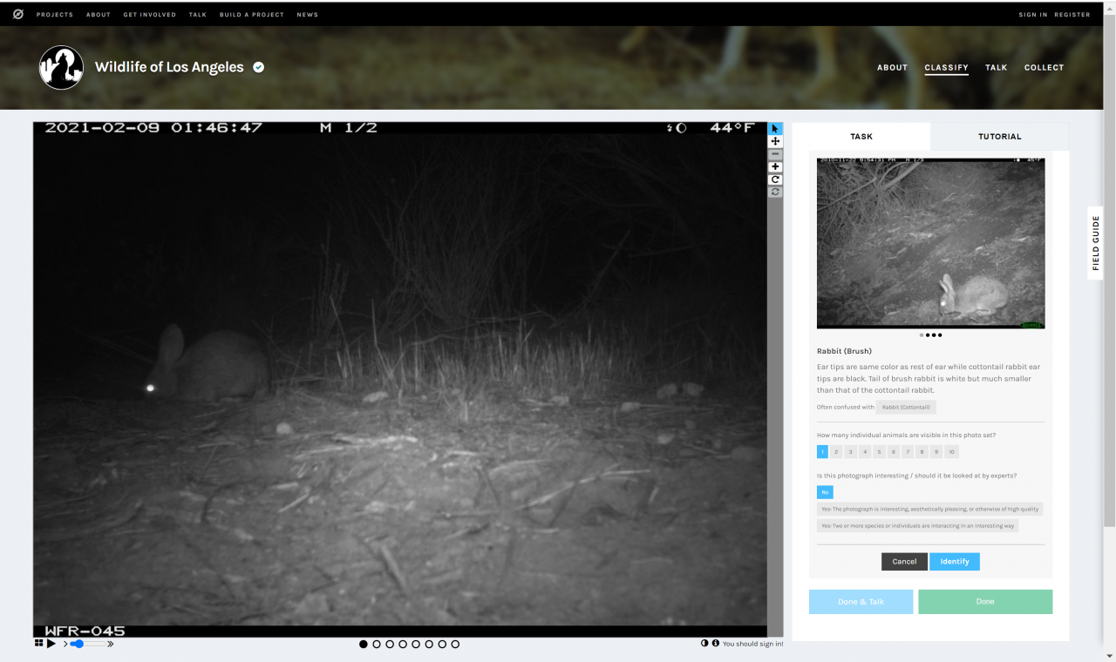1116x662 pixels.
Task: Open project About page link
Action: click(892, 67)
